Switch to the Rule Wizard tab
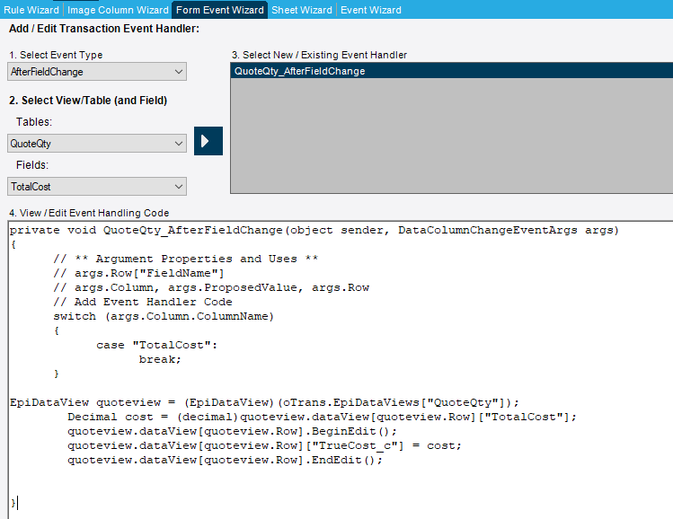The height and width of the screenshot is (519, 673). (31, 10)
